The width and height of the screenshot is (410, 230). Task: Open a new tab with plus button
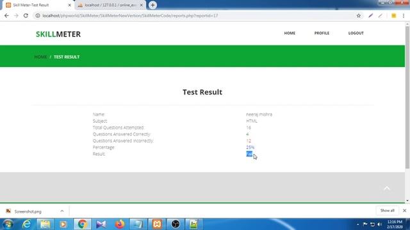click(152, 5)
